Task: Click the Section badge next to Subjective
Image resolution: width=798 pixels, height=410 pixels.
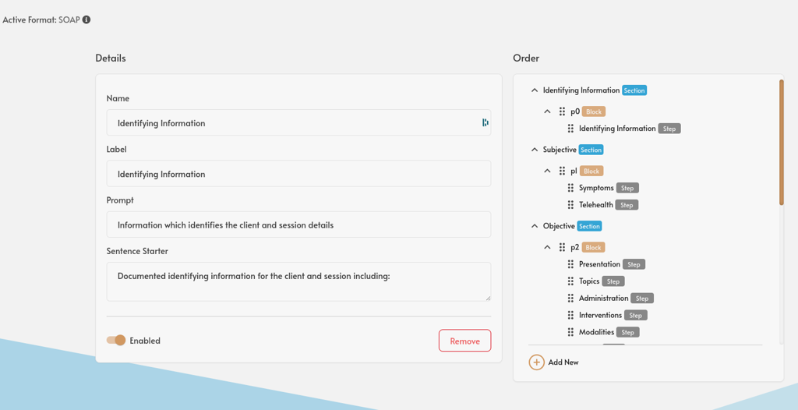Action: (591, 150)
